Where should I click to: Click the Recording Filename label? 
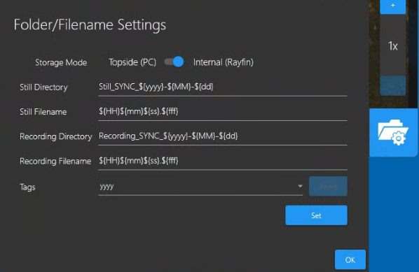(x=55, y=161)
